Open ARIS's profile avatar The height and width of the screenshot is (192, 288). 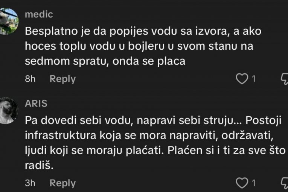[9, 110]
